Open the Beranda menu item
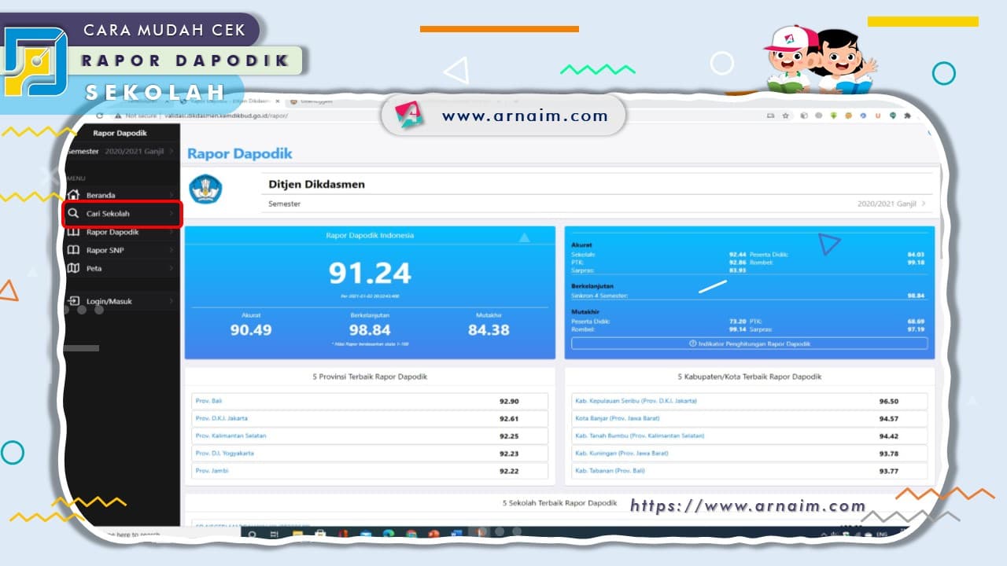The height and width of the screenshot is (566, 1007). [x=122, y=195]
